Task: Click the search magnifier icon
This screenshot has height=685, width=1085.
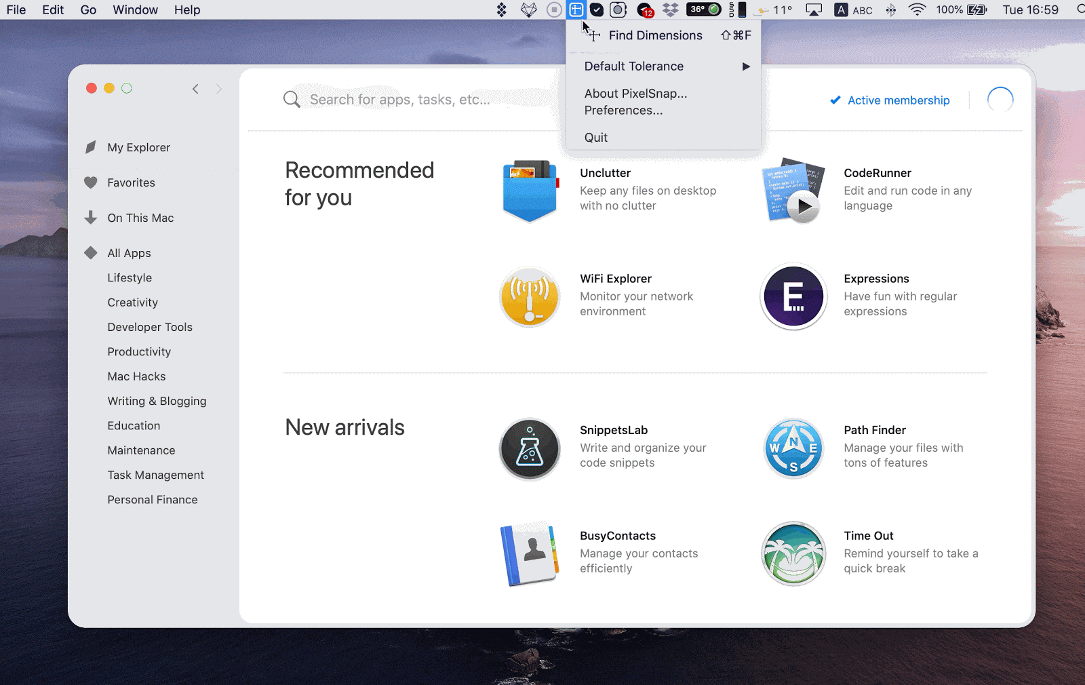Action: click(292, 100)
